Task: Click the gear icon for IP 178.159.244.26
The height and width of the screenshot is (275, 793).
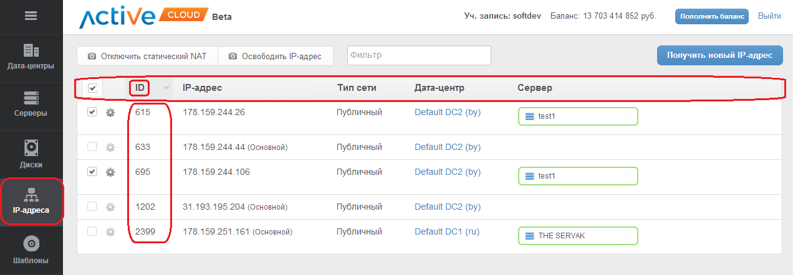Action: click(x=110, y=113)
